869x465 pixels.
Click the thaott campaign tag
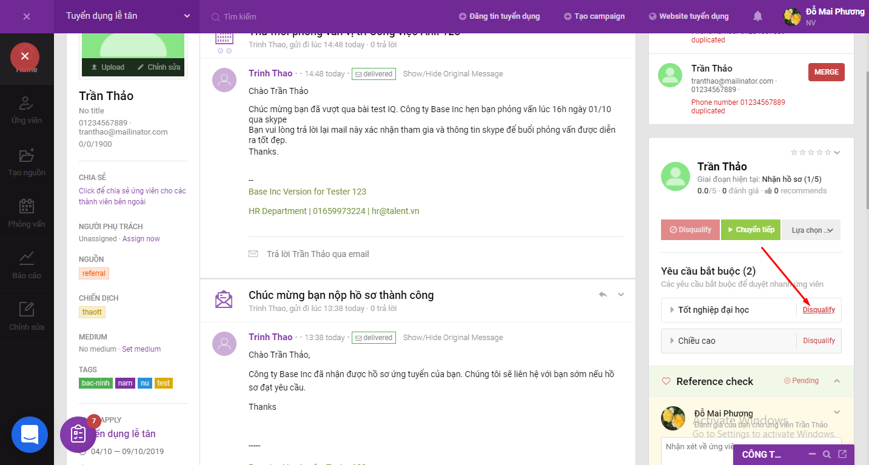pos(92,312)
